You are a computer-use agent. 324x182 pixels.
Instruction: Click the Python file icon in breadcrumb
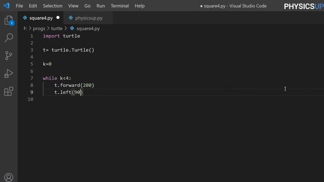72,28
